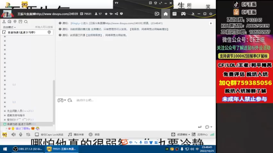The width and height of the screenshot is (273, 153).
Task: Favorite the channel with the star
Action: click(106, 14)
